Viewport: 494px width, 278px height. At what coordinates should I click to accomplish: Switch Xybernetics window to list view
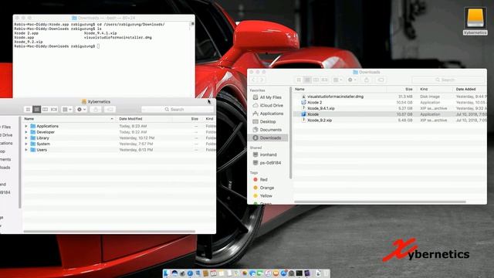point(36,110)
